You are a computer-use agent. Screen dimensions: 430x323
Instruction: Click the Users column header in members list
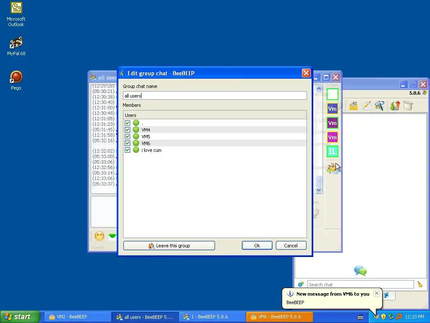tap(215, 115)
